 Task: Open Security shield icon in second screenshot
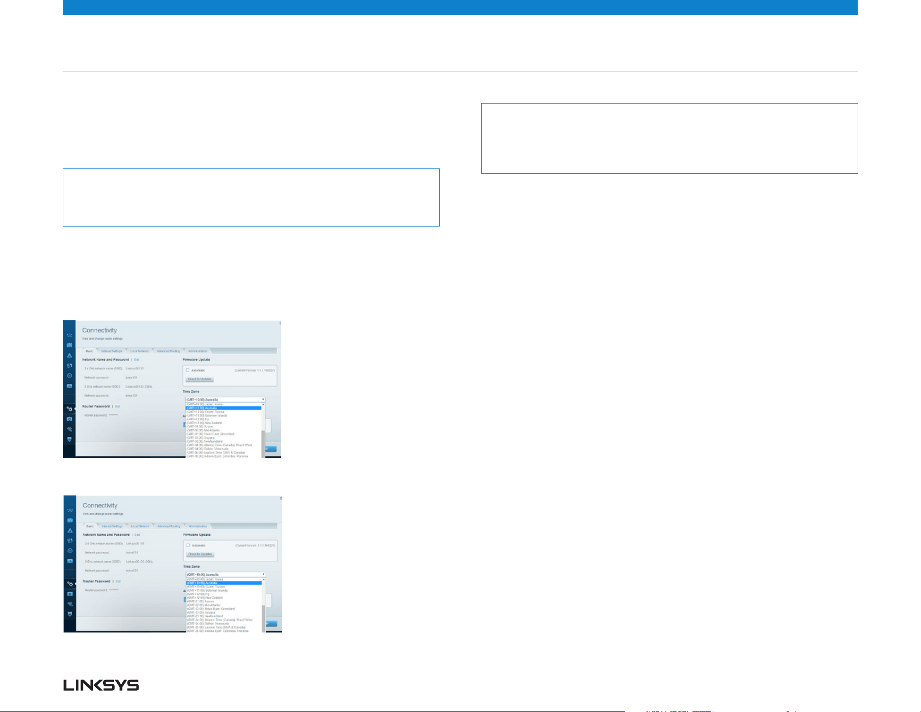click(x=70, y=615)
